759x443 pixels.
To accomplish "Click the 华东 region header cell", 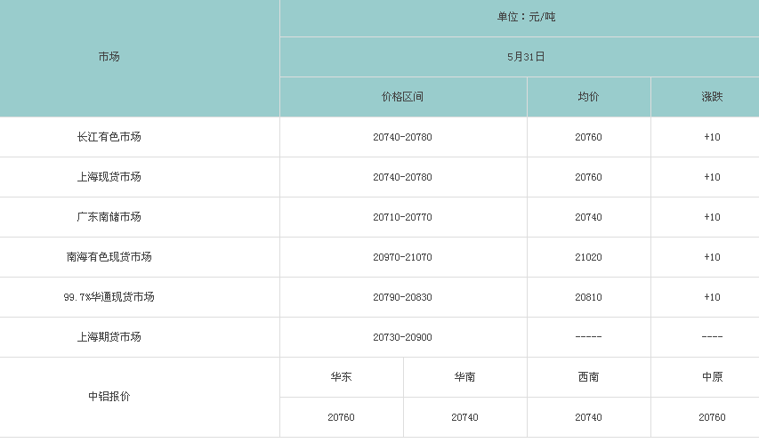I will click(341, 377).
